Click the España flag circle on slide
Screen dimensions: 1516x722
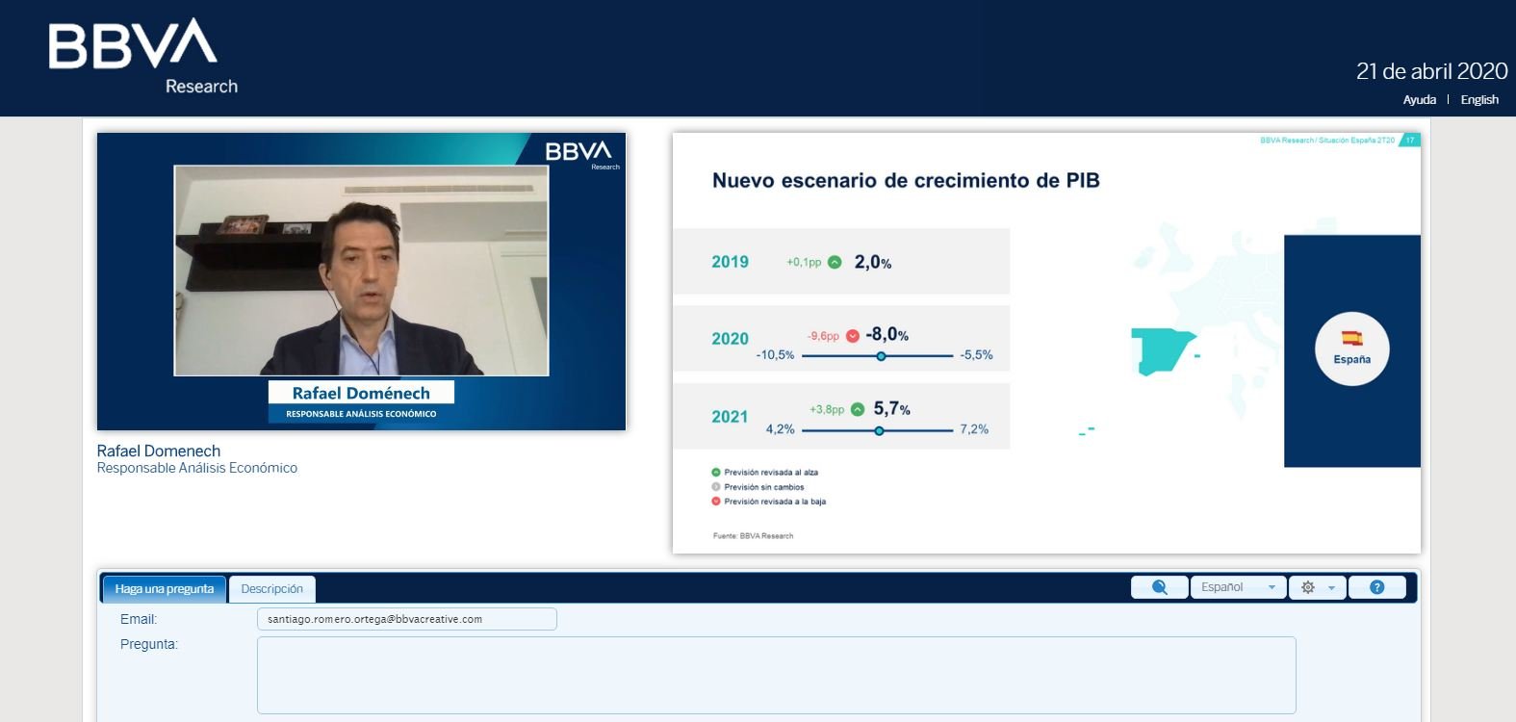click(x=1351, y=348)
